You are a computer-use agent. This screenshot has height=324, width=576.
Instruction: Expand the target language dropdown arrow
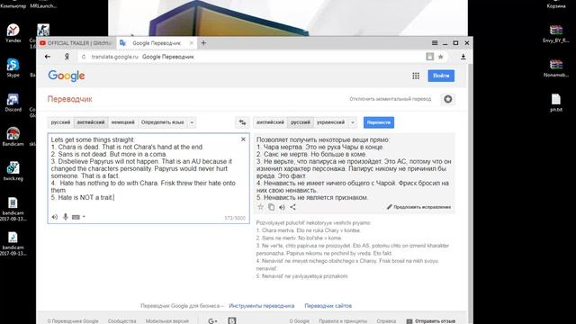pyautogui.click(x=352, y=122)
